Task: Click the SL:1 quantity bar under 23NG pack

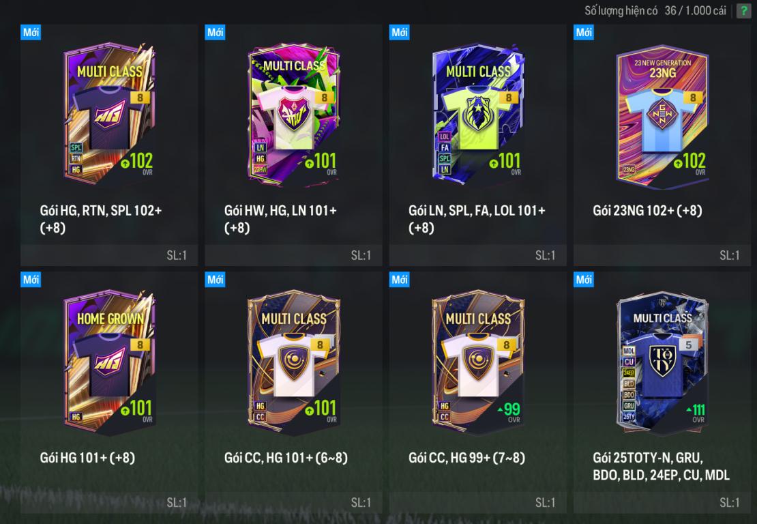Action: click(x=662, y=255)
